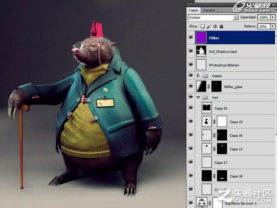Select the Details folder icon
This screenshot has width=277, height=208.
click(x=205, y=76)
